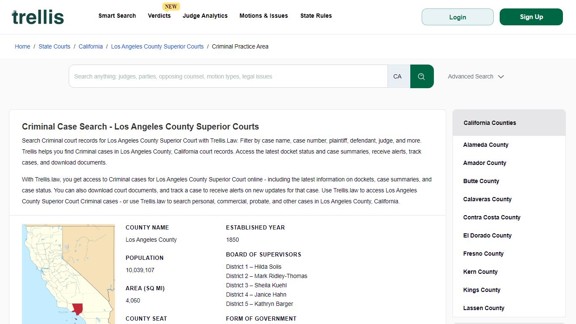Click the Criminal Case Search heading
Viewport: 576px width, 324px height.
(x=140, y=127)
